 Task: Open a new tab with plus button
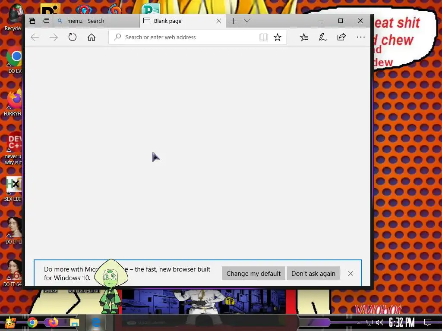[233, 21]
